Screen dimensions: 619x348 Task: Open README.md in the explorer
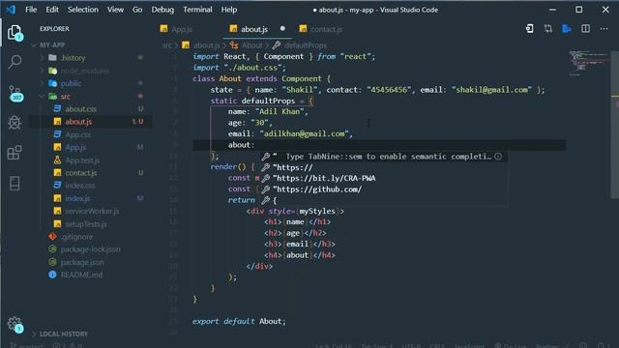click(91, 275)
